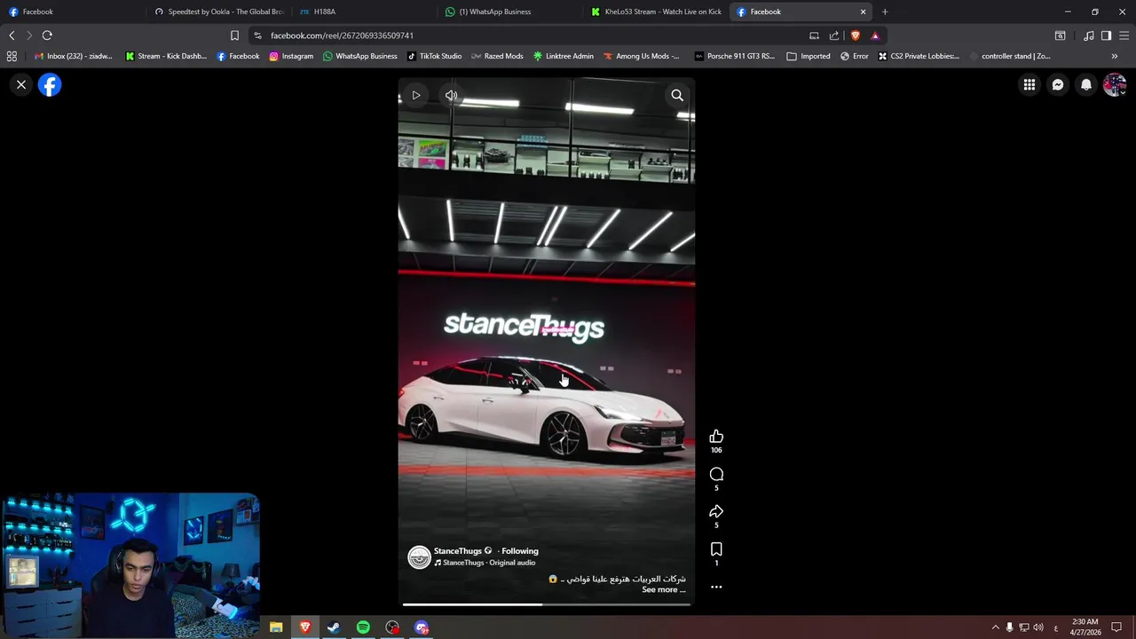1136x639 pixels.
Task: Show hidden system tray icons
Action: 995,627
